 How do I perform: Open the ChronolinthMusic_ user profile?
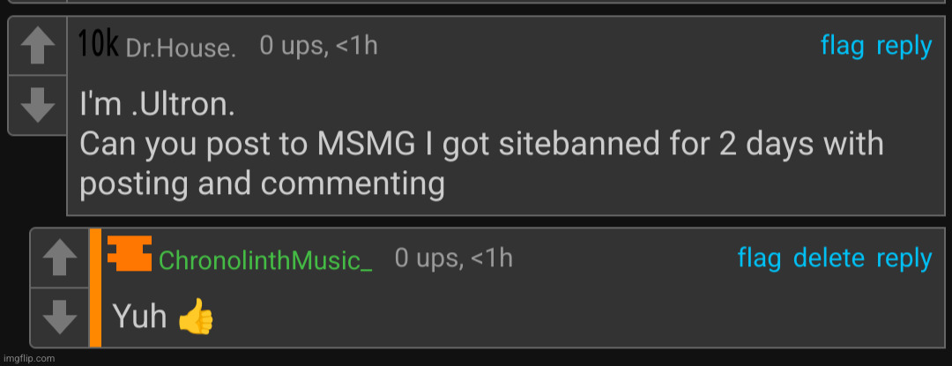coord(265,260)
